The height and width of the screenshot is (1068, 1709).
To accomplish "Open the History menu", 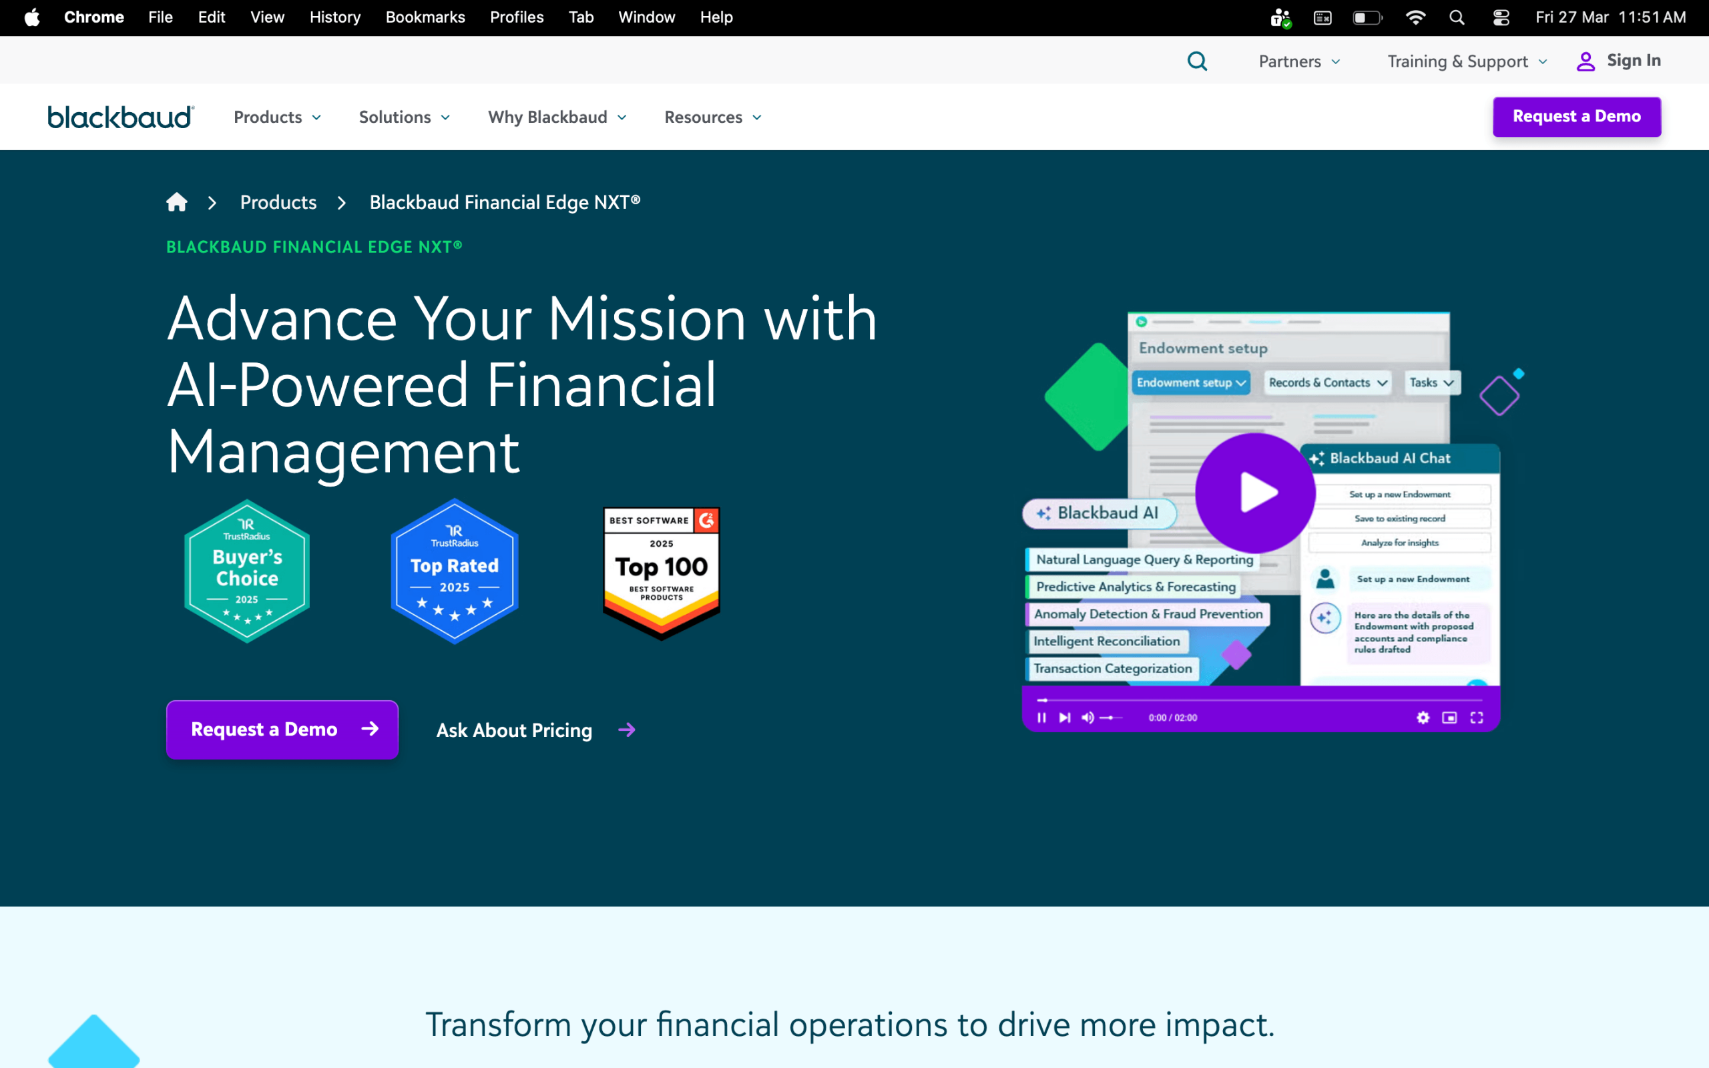I will point(334,17).
